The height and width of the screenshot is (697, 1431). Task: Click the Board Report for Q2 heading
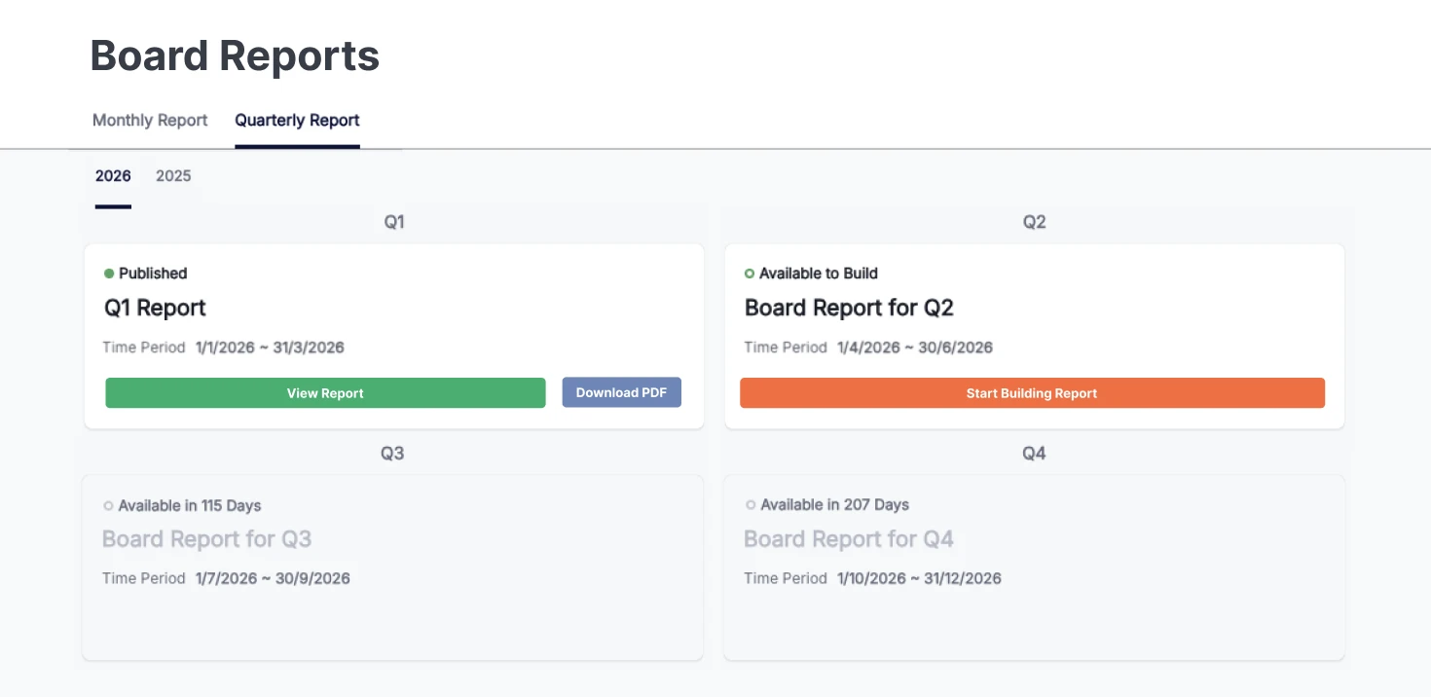pyautogui.click(x=848, y=308)
